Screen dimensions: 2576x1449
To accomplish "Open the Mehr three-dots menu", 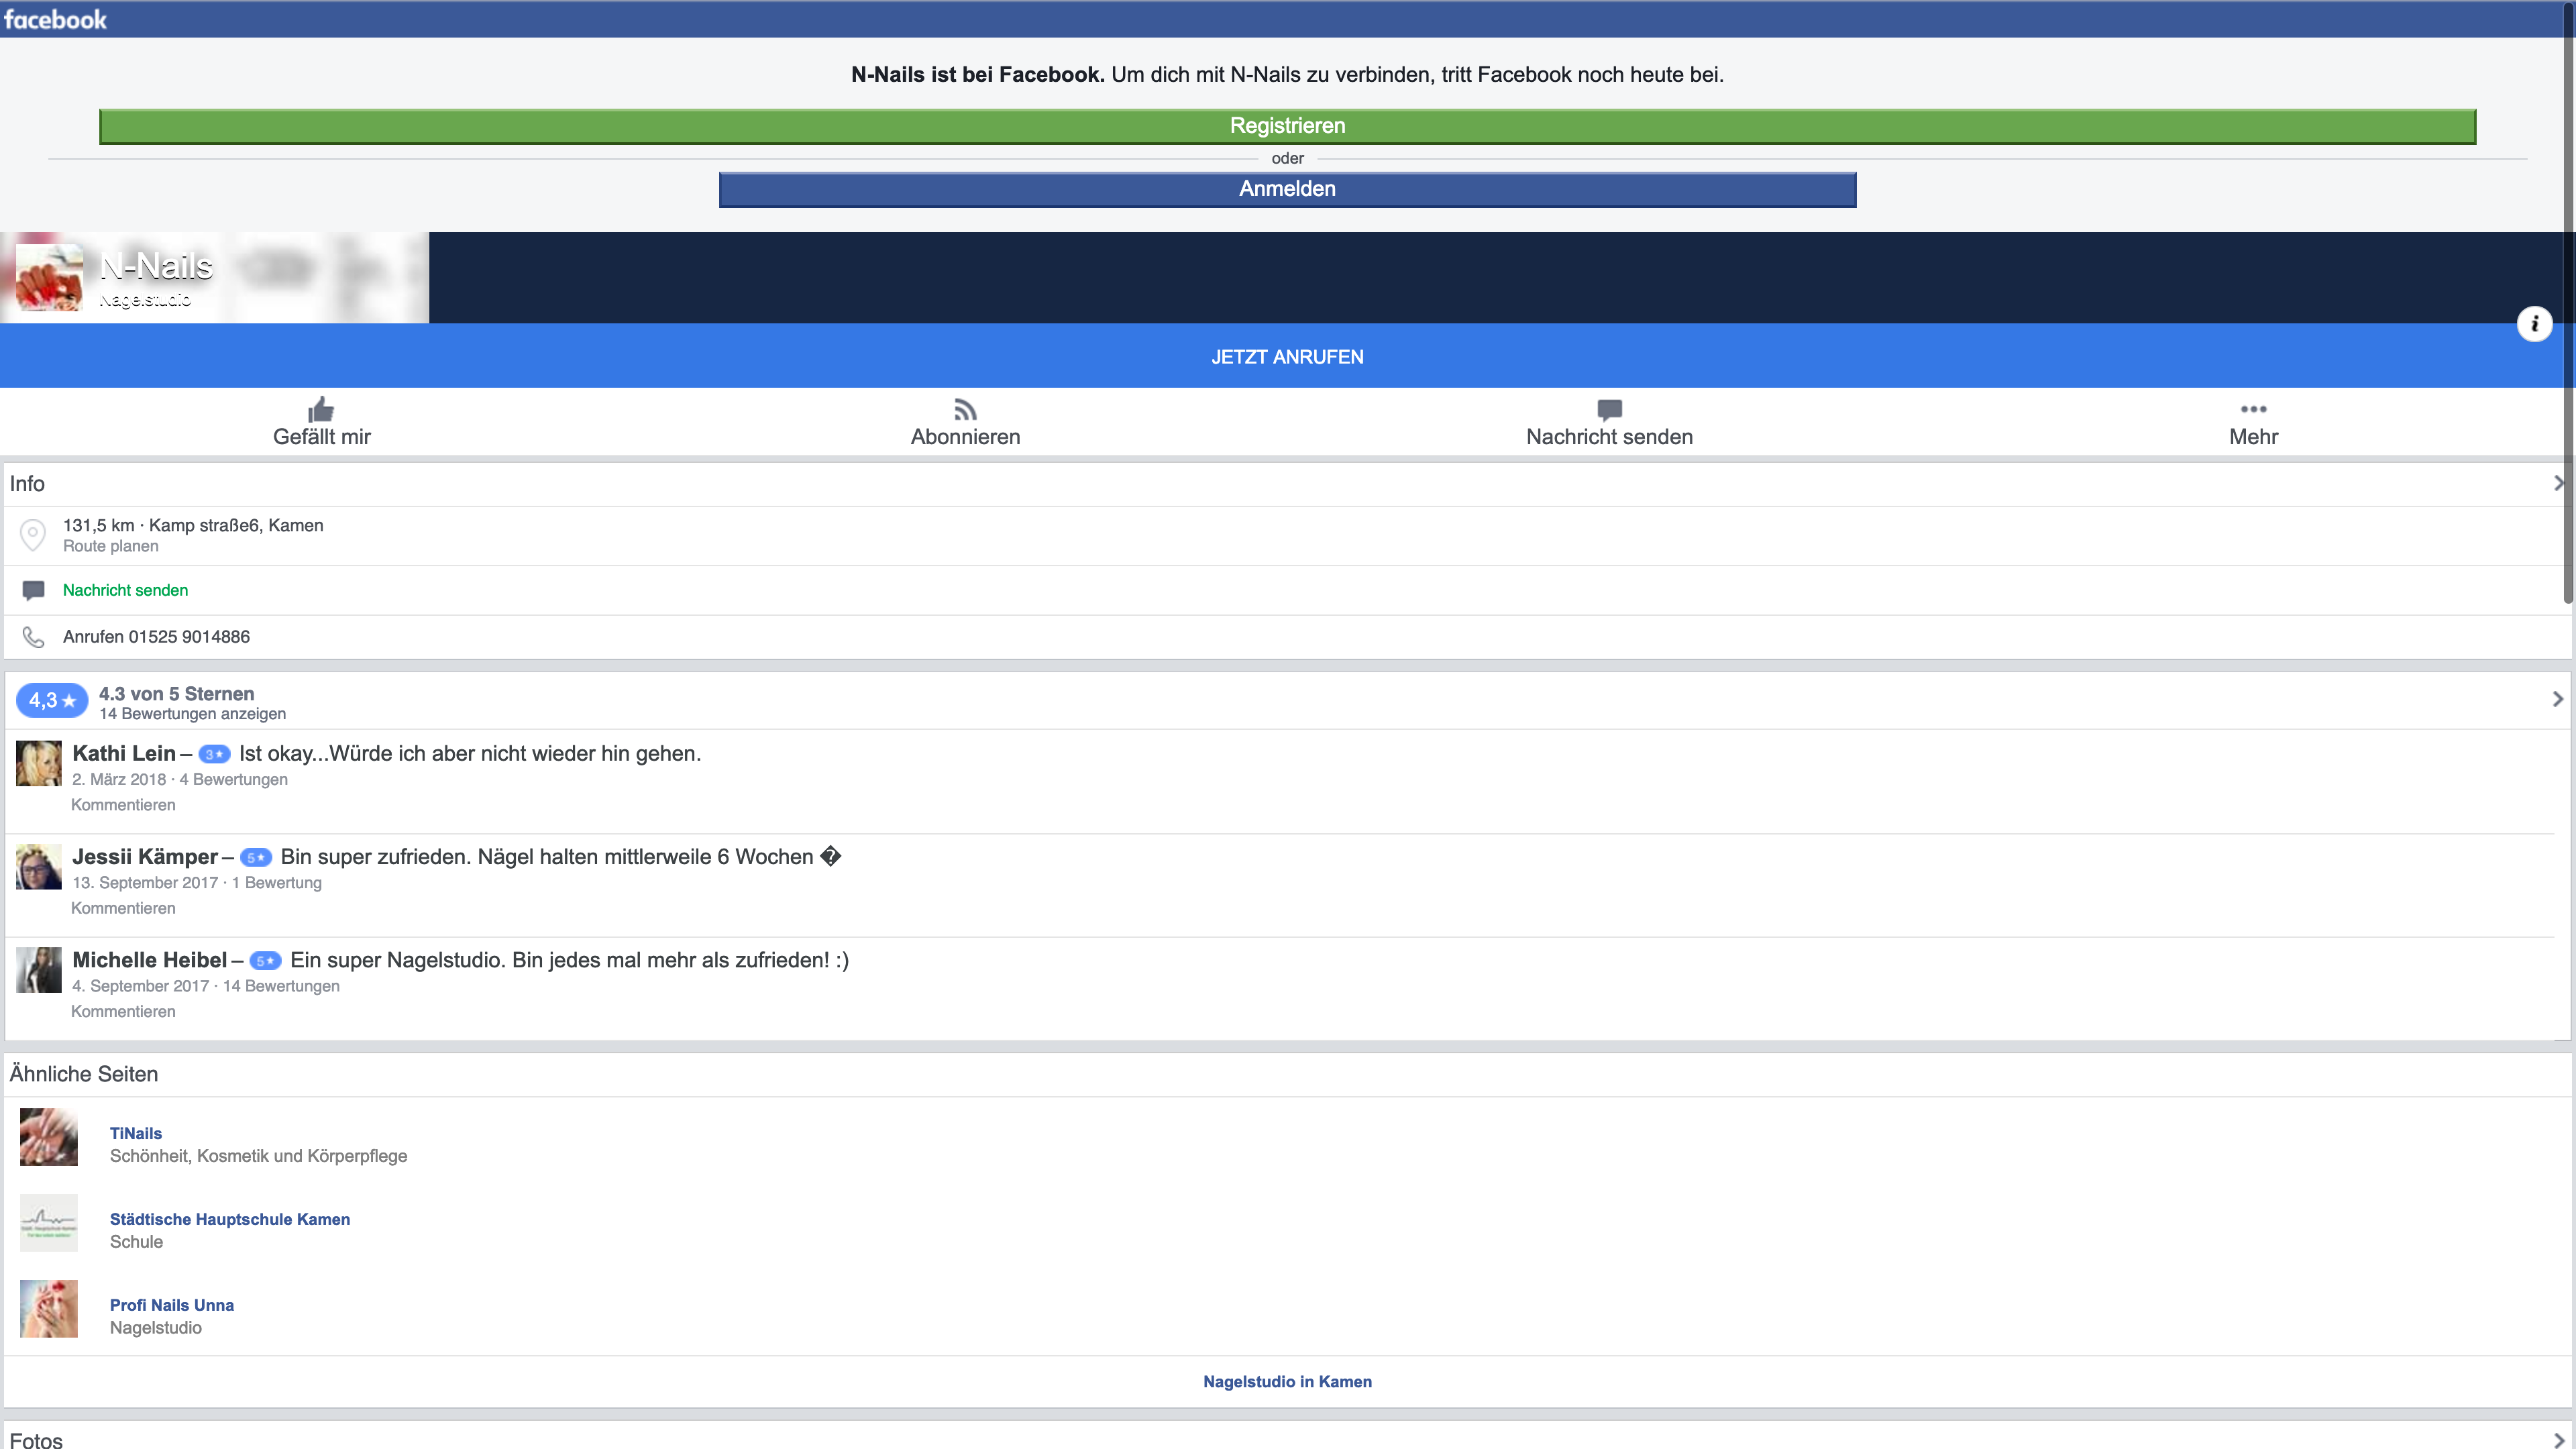I will 2253,409.
